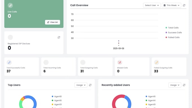Click the Call Overview heading
Image resolution: width=192 pixels, height=108 pixels.
coord(79,5)
